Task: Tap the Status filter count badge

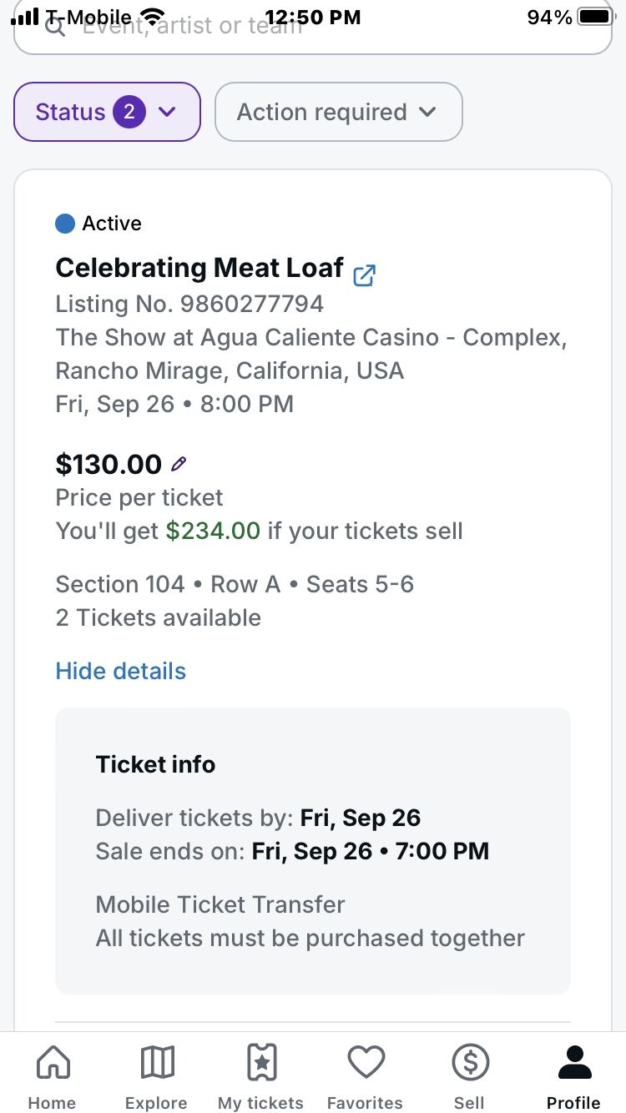Action: (x=129, y=112)
